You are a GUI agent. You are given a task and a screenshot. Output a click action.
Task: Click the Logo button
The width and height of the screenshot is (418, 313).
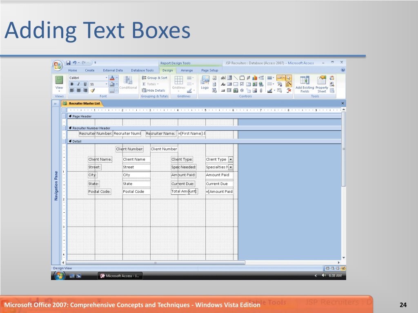[x=205, y=82]
